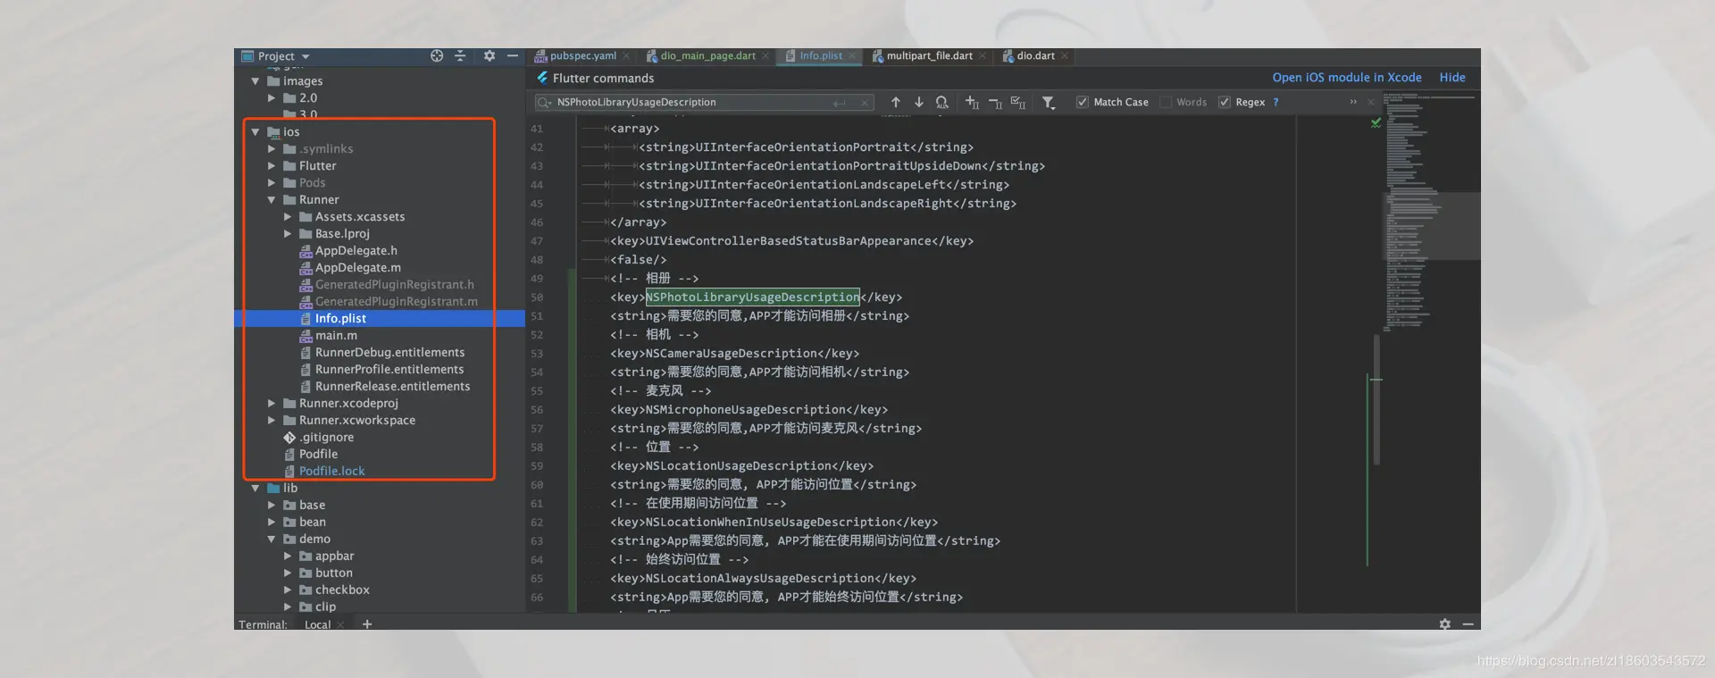Click the inspection green checkmark indicator

tap(1376, 123)
